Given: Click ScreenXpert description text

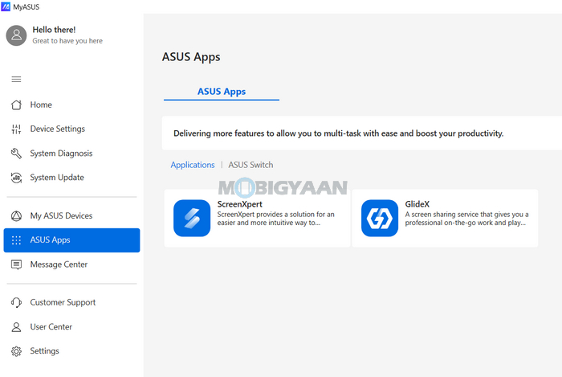Looking at the screenshot, I should [275, 219].
